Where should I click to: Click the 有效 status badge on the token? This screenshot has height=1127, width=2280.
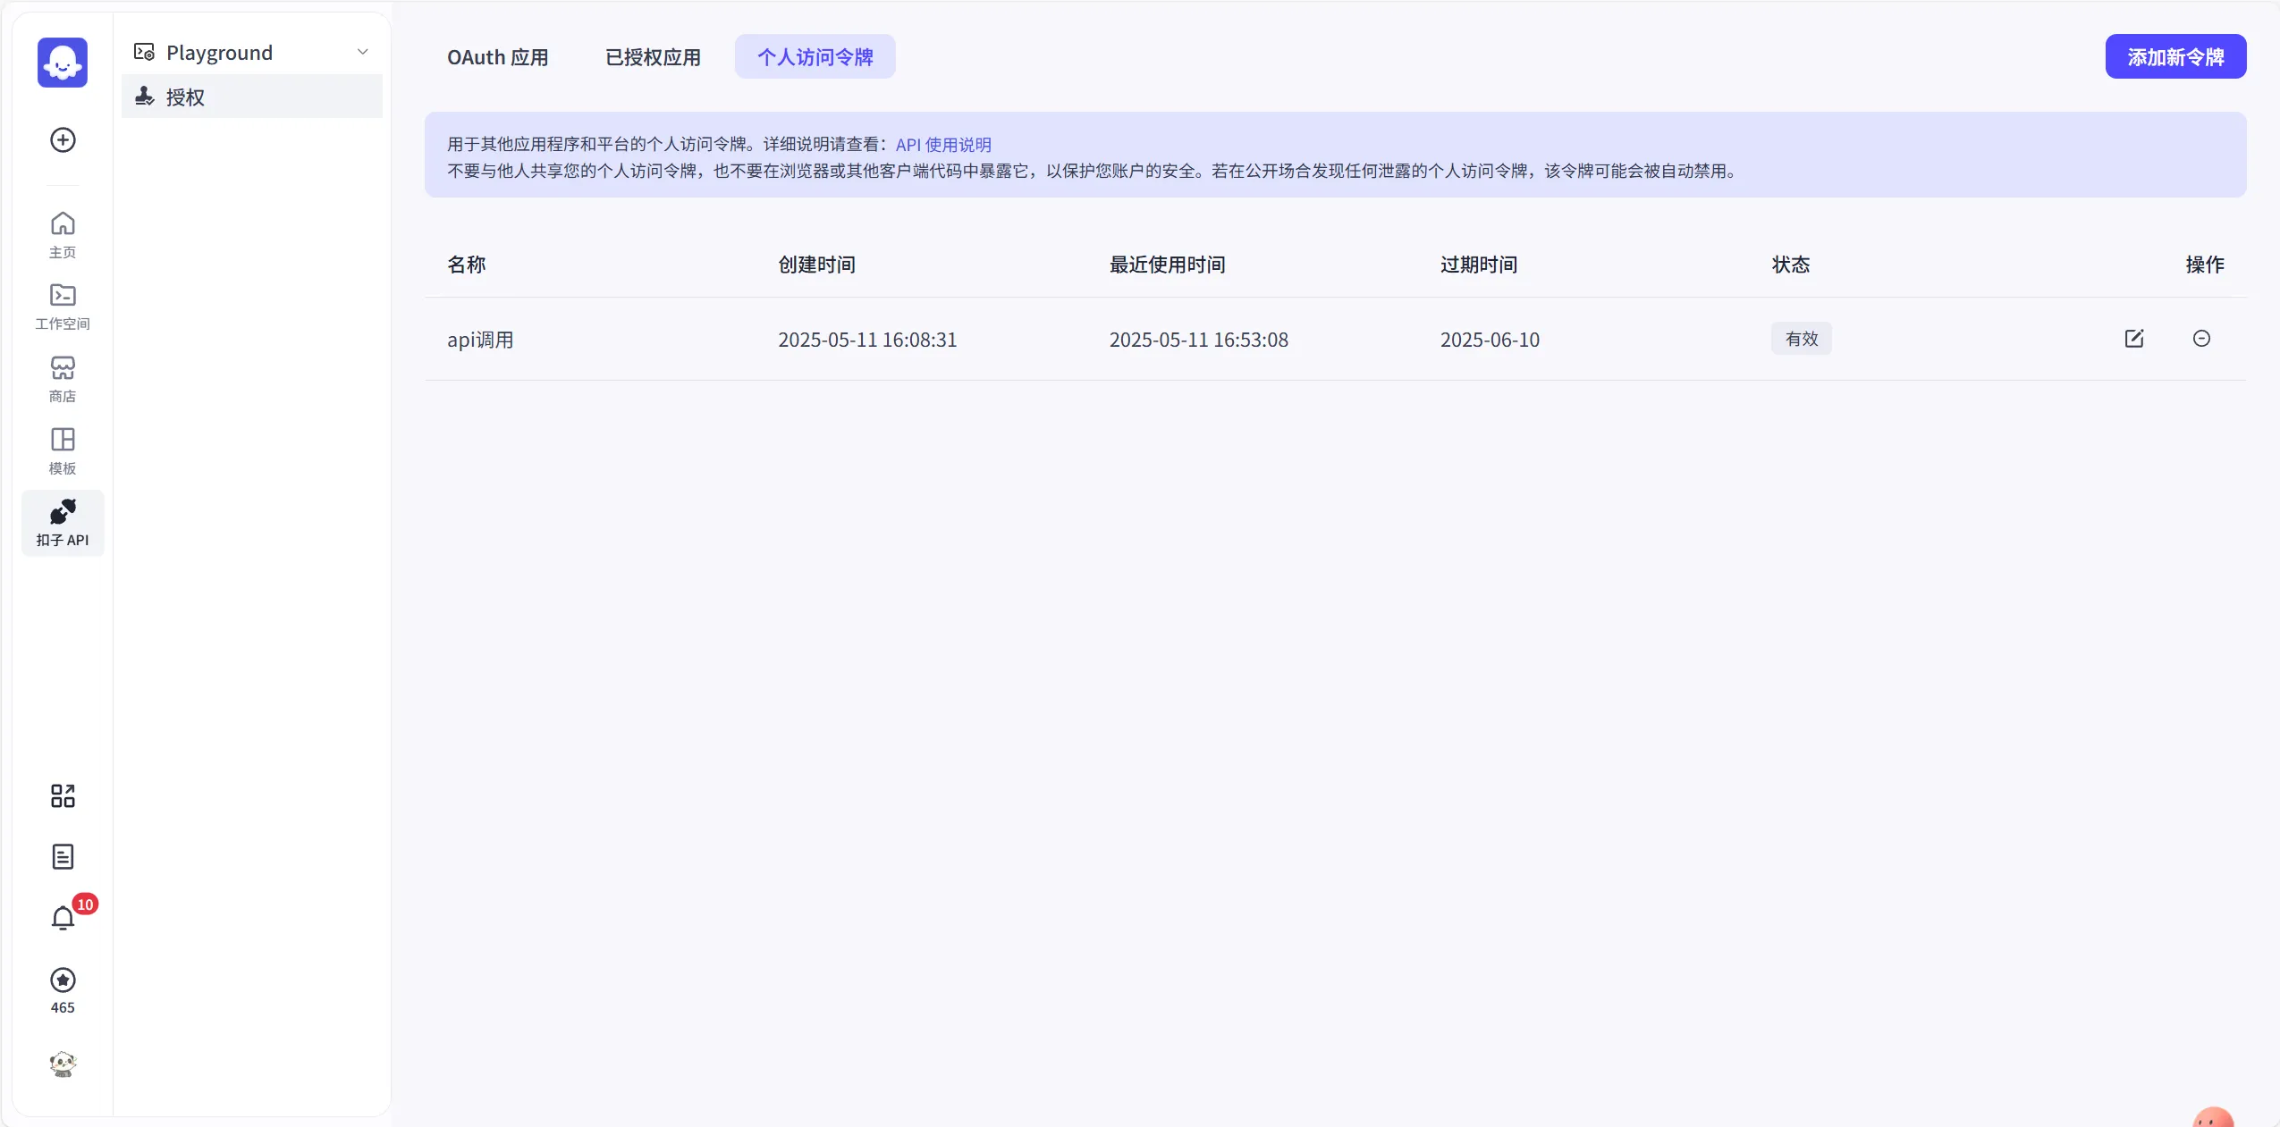coord(1801,339)
